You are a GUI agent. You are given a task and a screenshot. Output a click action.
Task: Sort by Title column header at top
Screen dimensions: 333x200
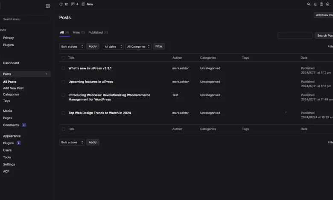(71, 57)
